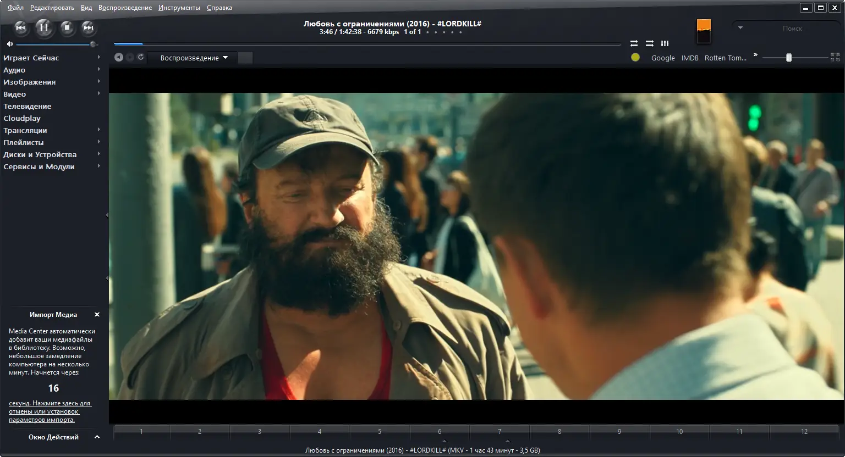Click the volume slider handle
The image size is (845, 457).
click(x=93, y=44)
